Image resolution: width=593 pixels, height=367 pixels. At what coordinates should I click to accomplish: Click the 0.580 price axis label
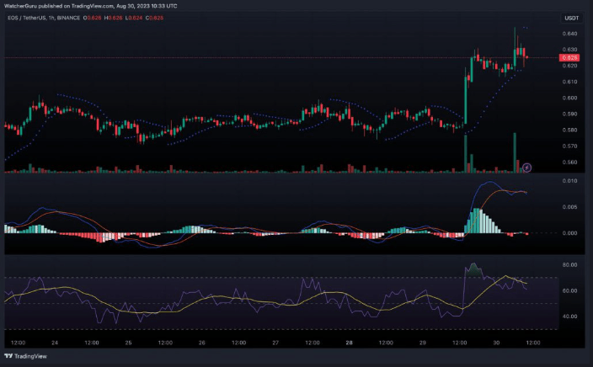click(569, 130)
